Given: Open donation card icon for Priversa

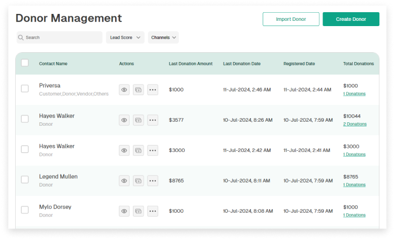Looking at the screenshot, I should [138, 90].
